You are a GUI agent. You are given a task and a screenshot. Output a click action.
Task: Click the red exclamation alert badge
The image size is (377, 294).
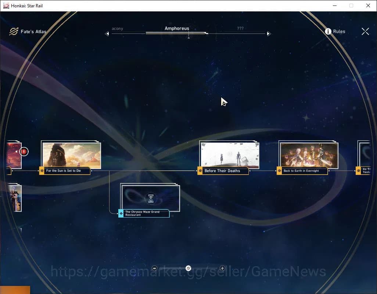pos(24,152)
